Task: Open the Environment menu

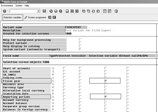Action: pyautogui.click(x=7, y=6)
